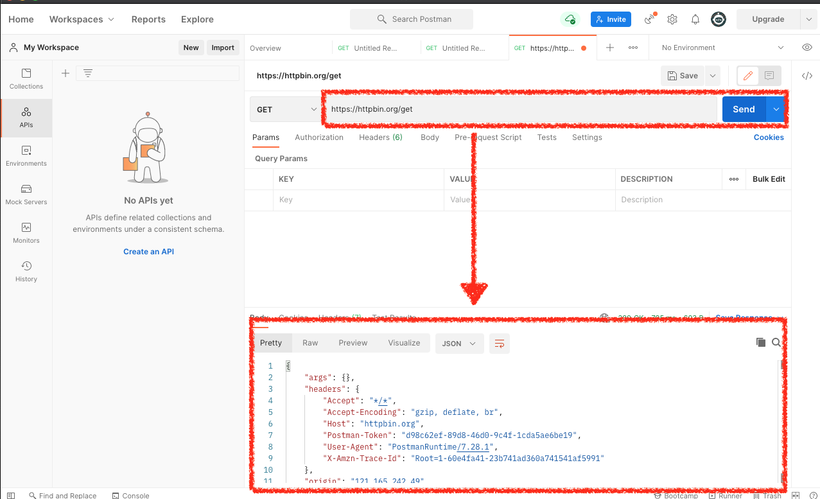
Task: Open the Environments sidebar panel
Action: (x=26, y=156)
